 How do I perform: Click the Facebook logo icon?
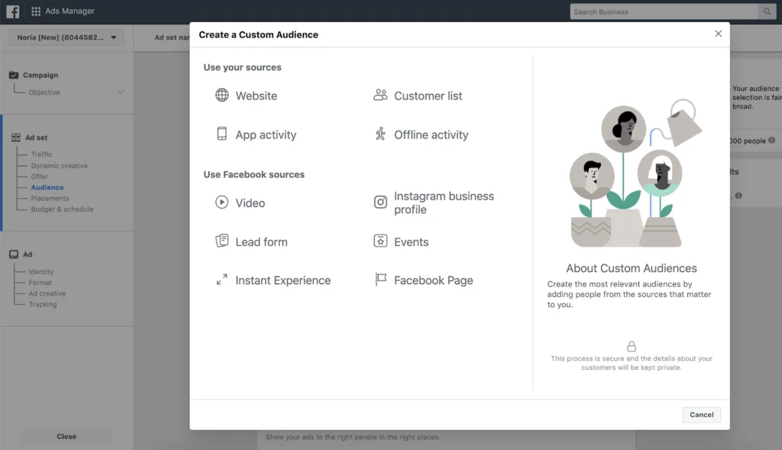tap(12, 11)
